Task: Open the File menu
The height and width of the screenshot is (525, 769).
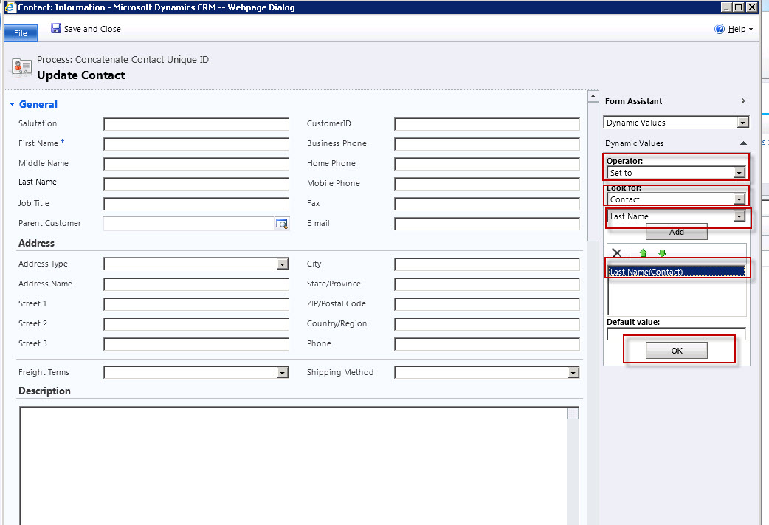Action: click(x=21, y=33)
